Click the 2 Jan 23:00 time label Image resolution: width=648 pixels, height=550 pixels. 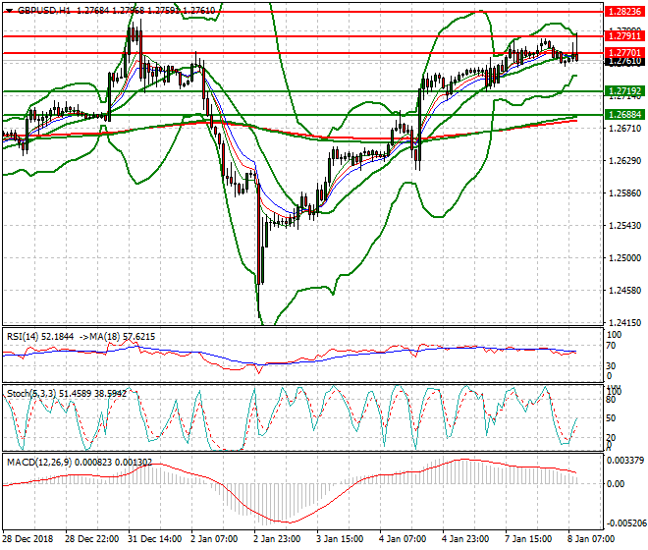(x=277, y=539)
